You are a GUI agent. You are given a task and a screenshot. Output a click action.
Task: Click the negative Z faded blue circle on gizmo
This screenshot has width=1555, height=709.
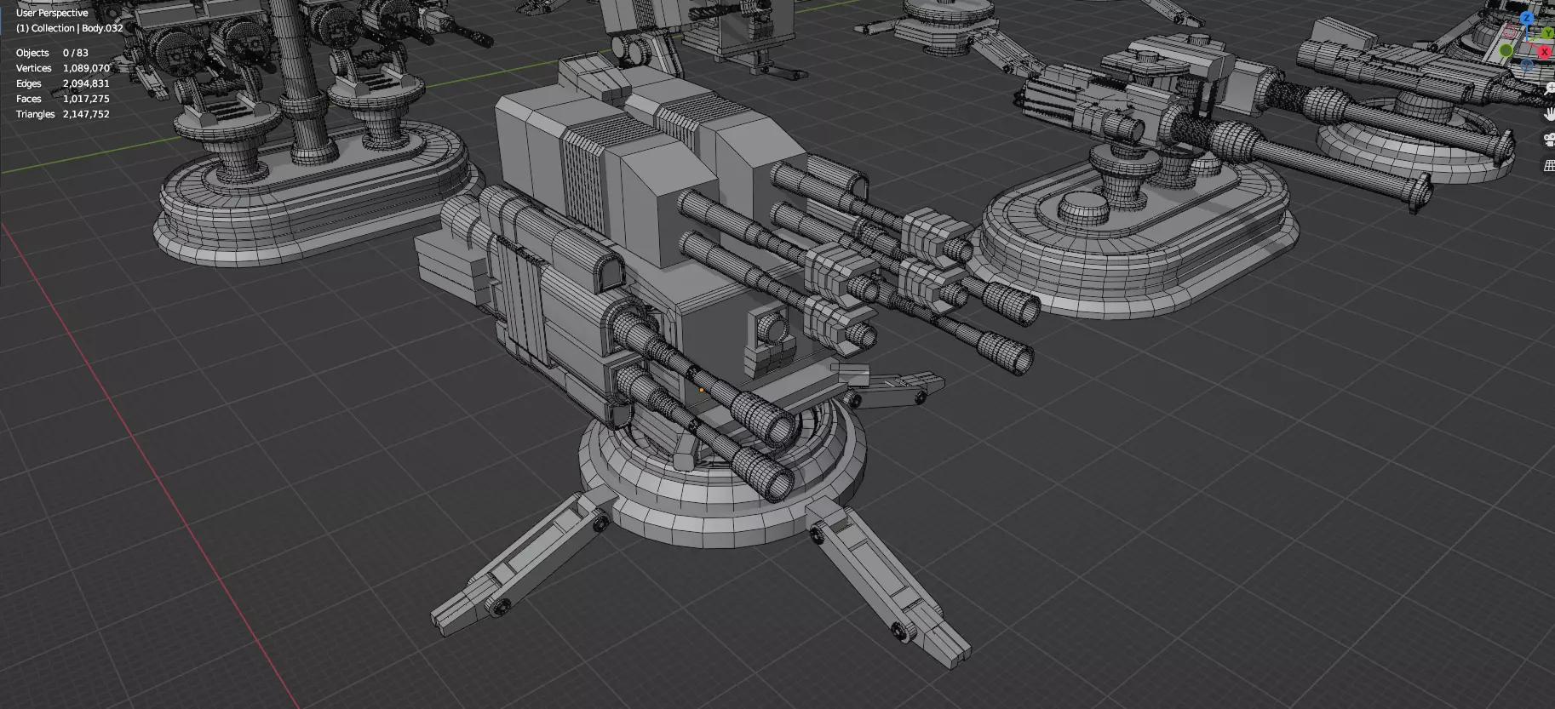[x=1527, y=66]
